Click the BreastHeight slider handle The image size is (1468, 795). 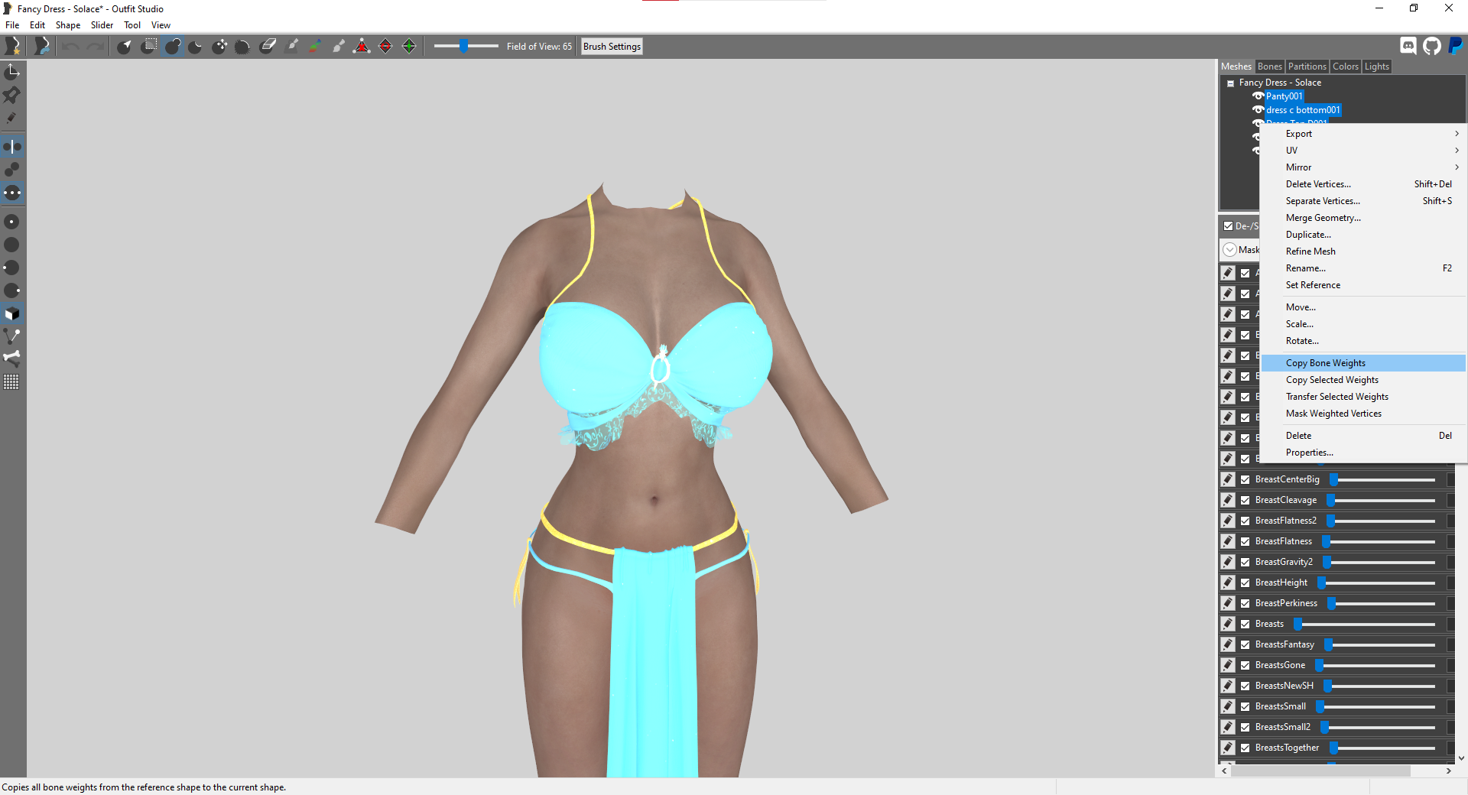1321,582
